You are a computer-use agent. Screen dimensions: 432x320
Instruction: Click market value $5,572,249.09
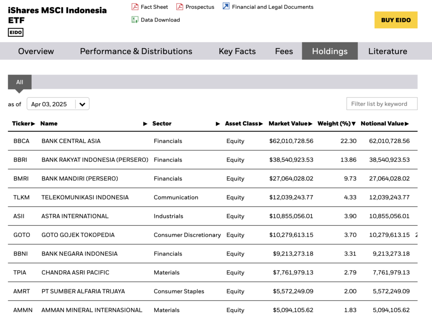tap(293, 291)
